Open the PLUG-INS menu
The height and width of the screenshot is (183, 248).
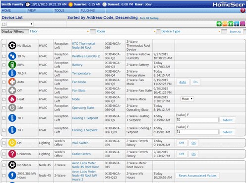pos(88,10)
